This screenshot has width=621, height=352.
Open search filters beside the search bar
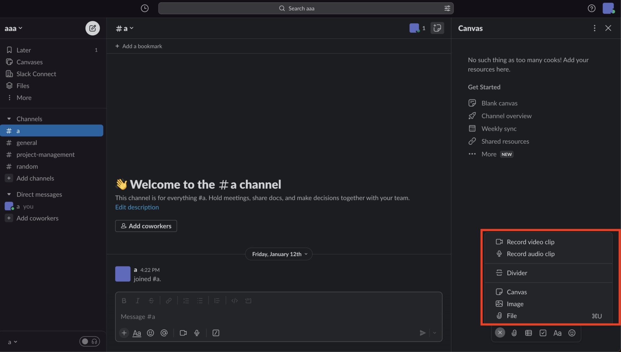[447, 8]
